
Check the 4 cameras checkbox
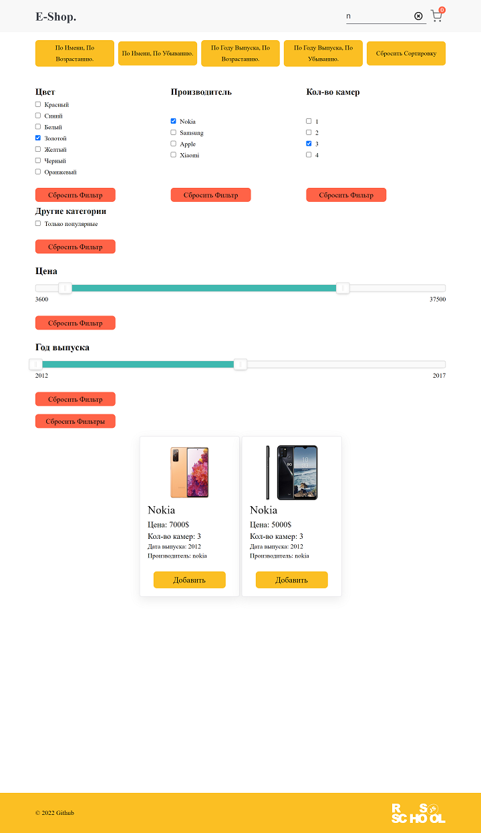(309, 154)
